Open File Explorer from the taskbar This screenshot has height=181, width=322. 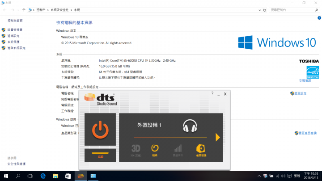coord(55,176)
